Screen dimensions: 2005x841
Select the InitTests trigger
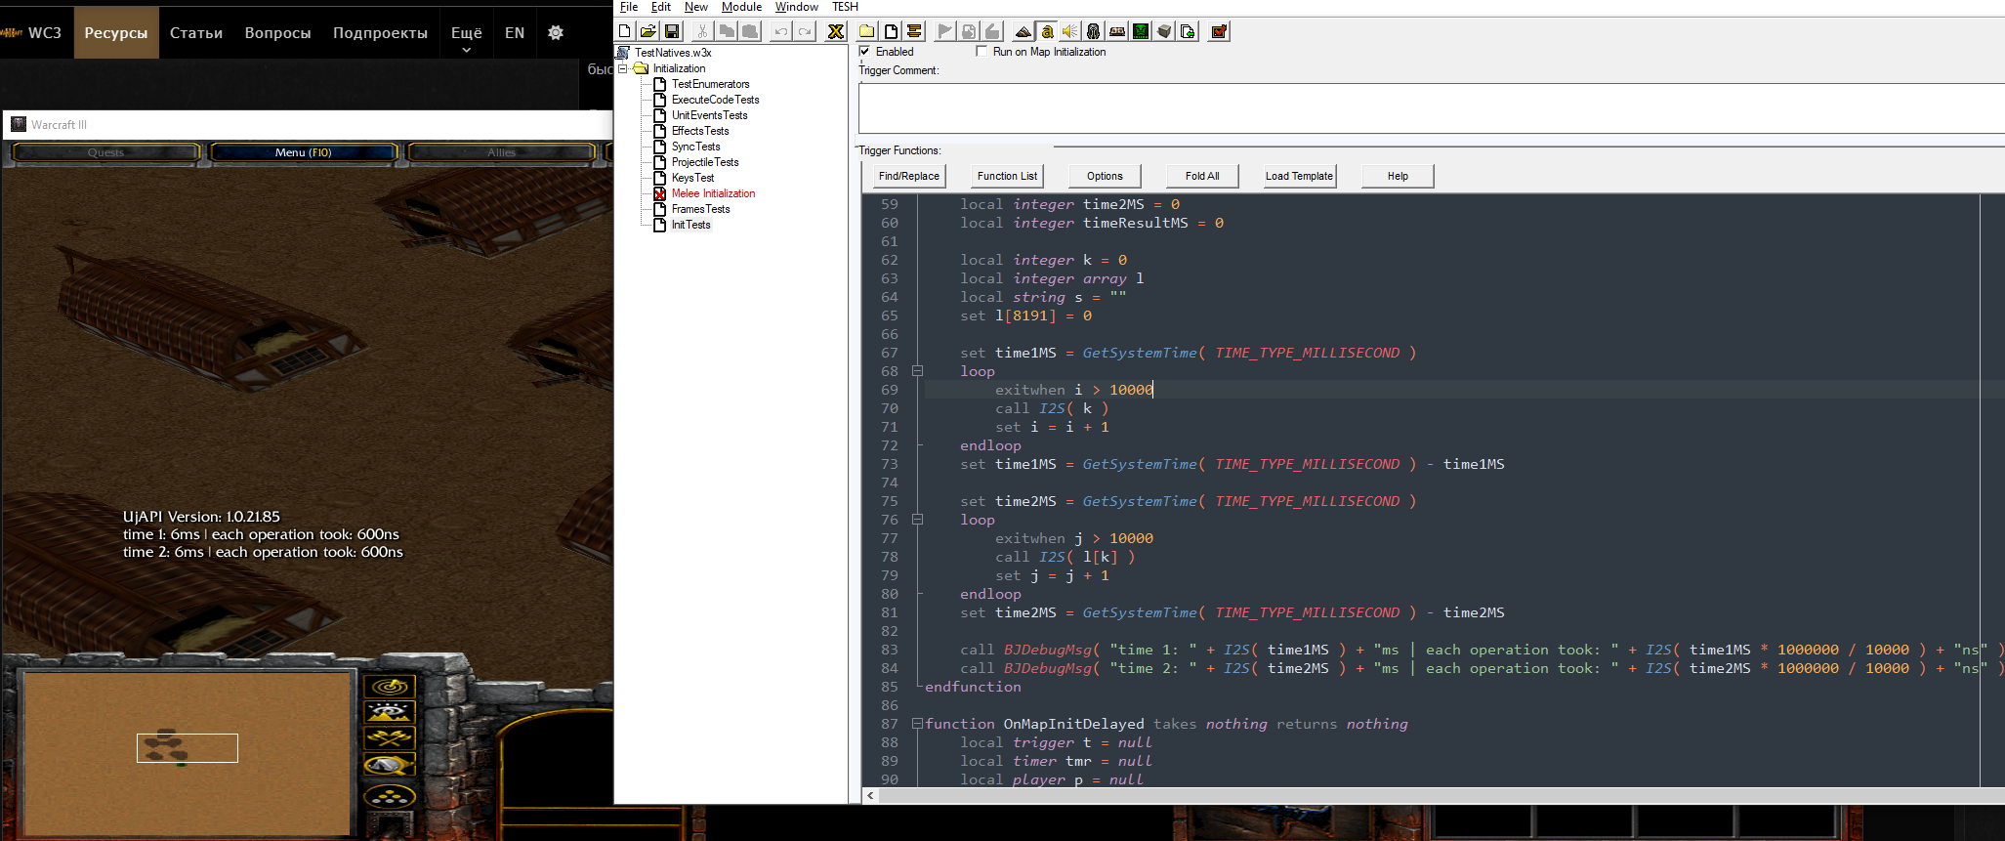[x=690, y=225]
